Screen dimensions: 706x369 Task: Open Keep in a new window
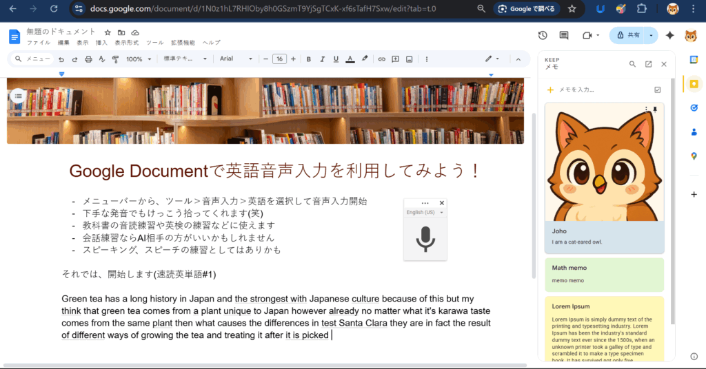pos(648,64)
